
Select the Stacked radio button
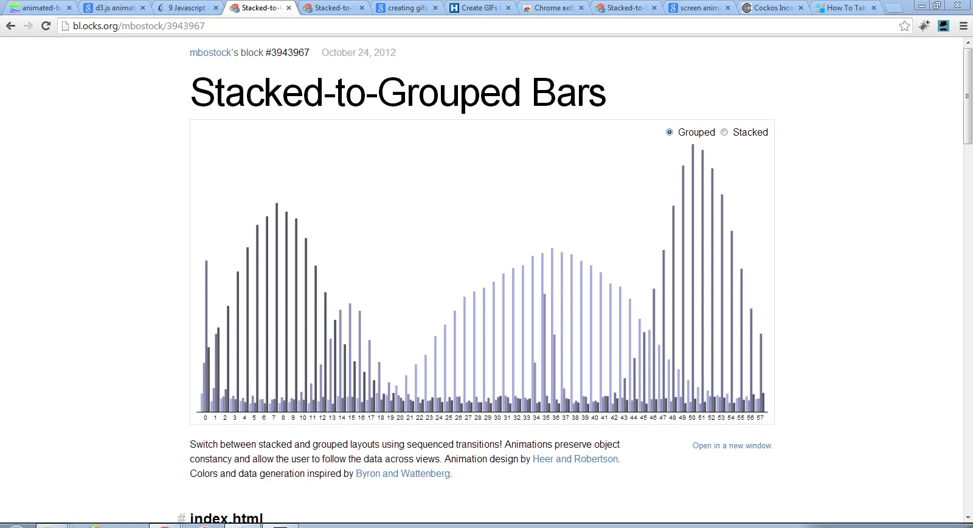click(x=724, y=132)
